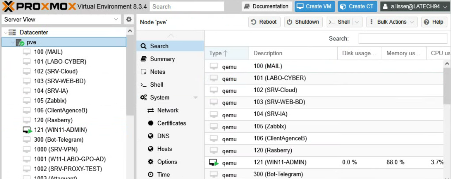Open the Hosts menu item
The image size is (451, 179).
pyautogui.click(x=170, y=149)
